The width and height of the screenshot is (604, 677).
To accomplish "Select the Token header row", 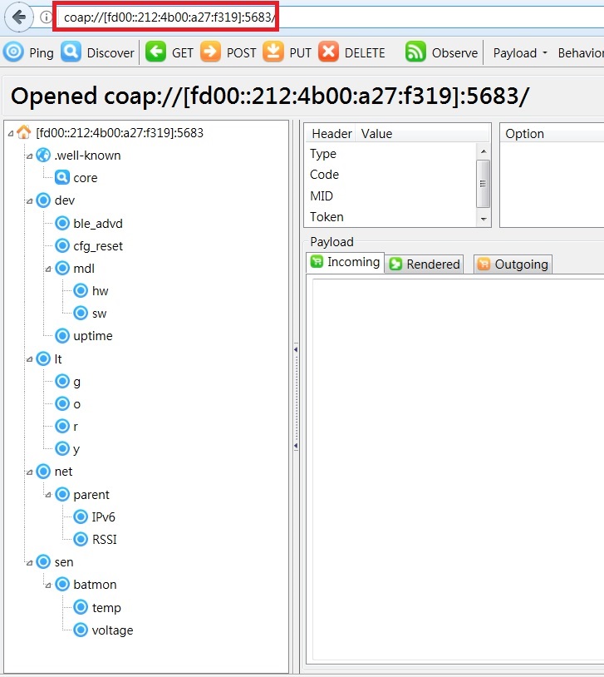I will pos(390,217).
